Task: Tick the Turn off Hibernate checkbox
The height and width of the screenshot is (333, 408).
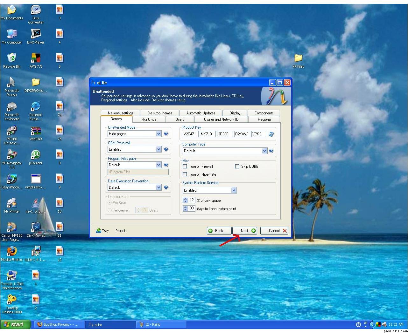Action: pyautogui.click(x=185, y=174)
